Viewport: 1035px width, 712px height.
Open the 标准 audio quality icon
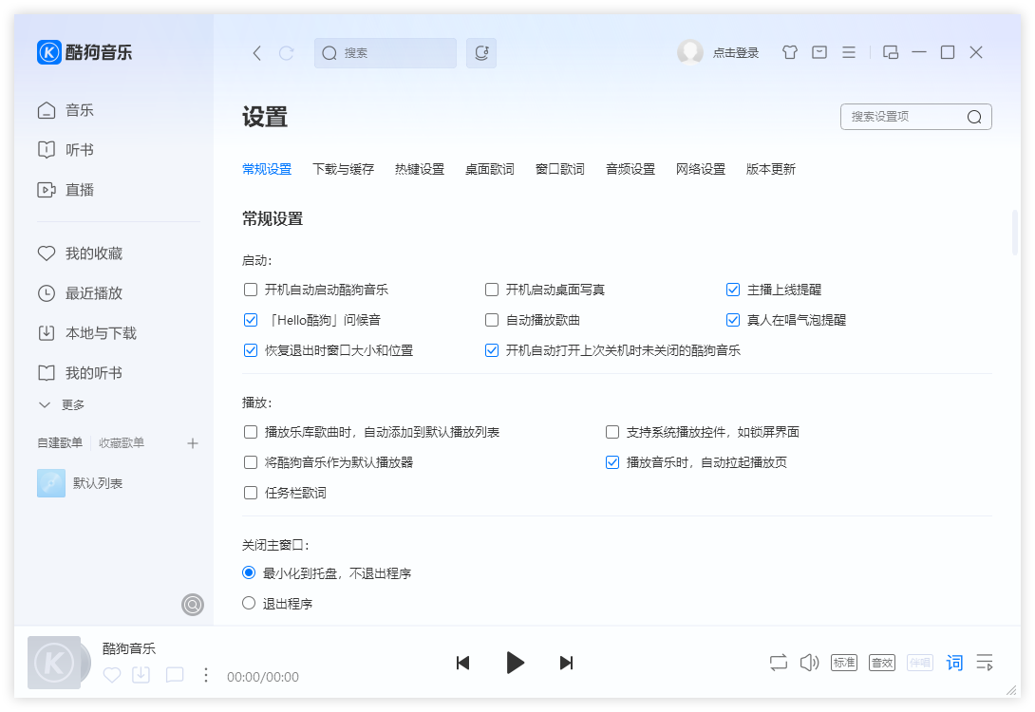tap(844, 663)
